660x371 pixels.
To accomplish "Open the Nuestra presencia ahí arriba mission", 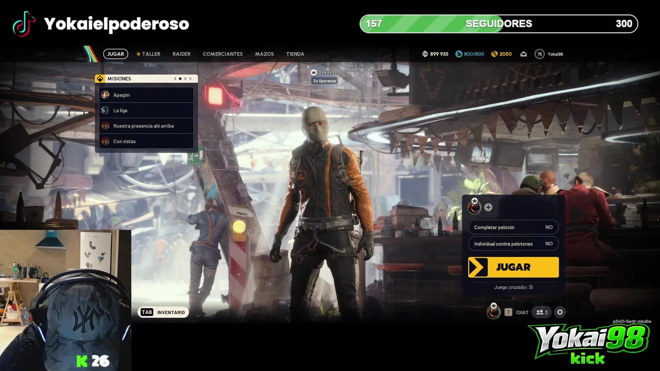I will click(146, 126).
